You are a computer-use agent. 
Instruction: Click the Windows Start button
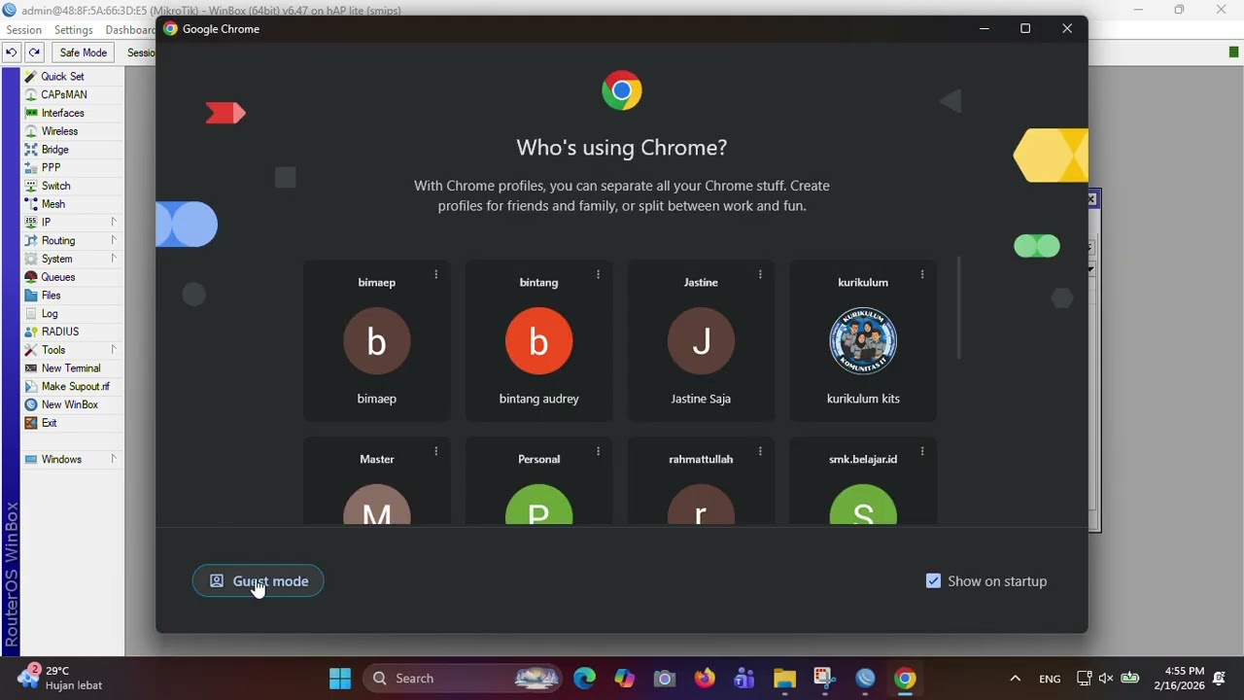340,679
